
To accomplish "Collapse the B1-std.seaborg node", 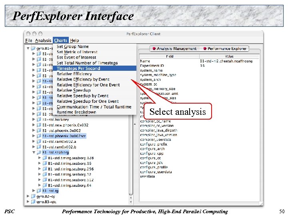I will point(34,152).
